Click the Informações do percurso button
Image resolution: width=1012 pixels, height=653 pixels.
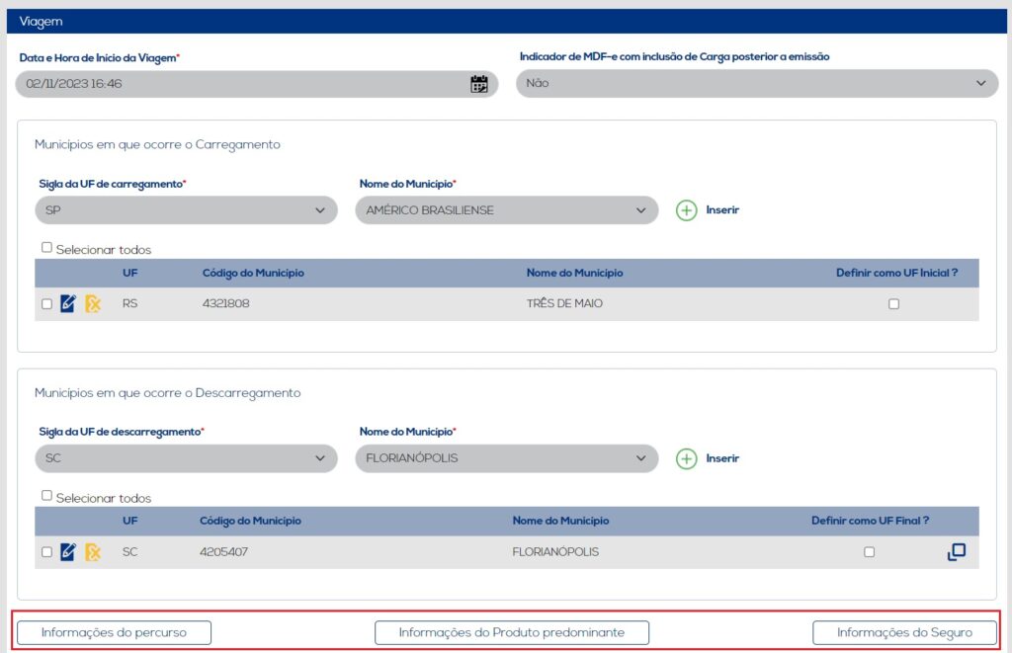pyautogui.click(x=114, y=632)
